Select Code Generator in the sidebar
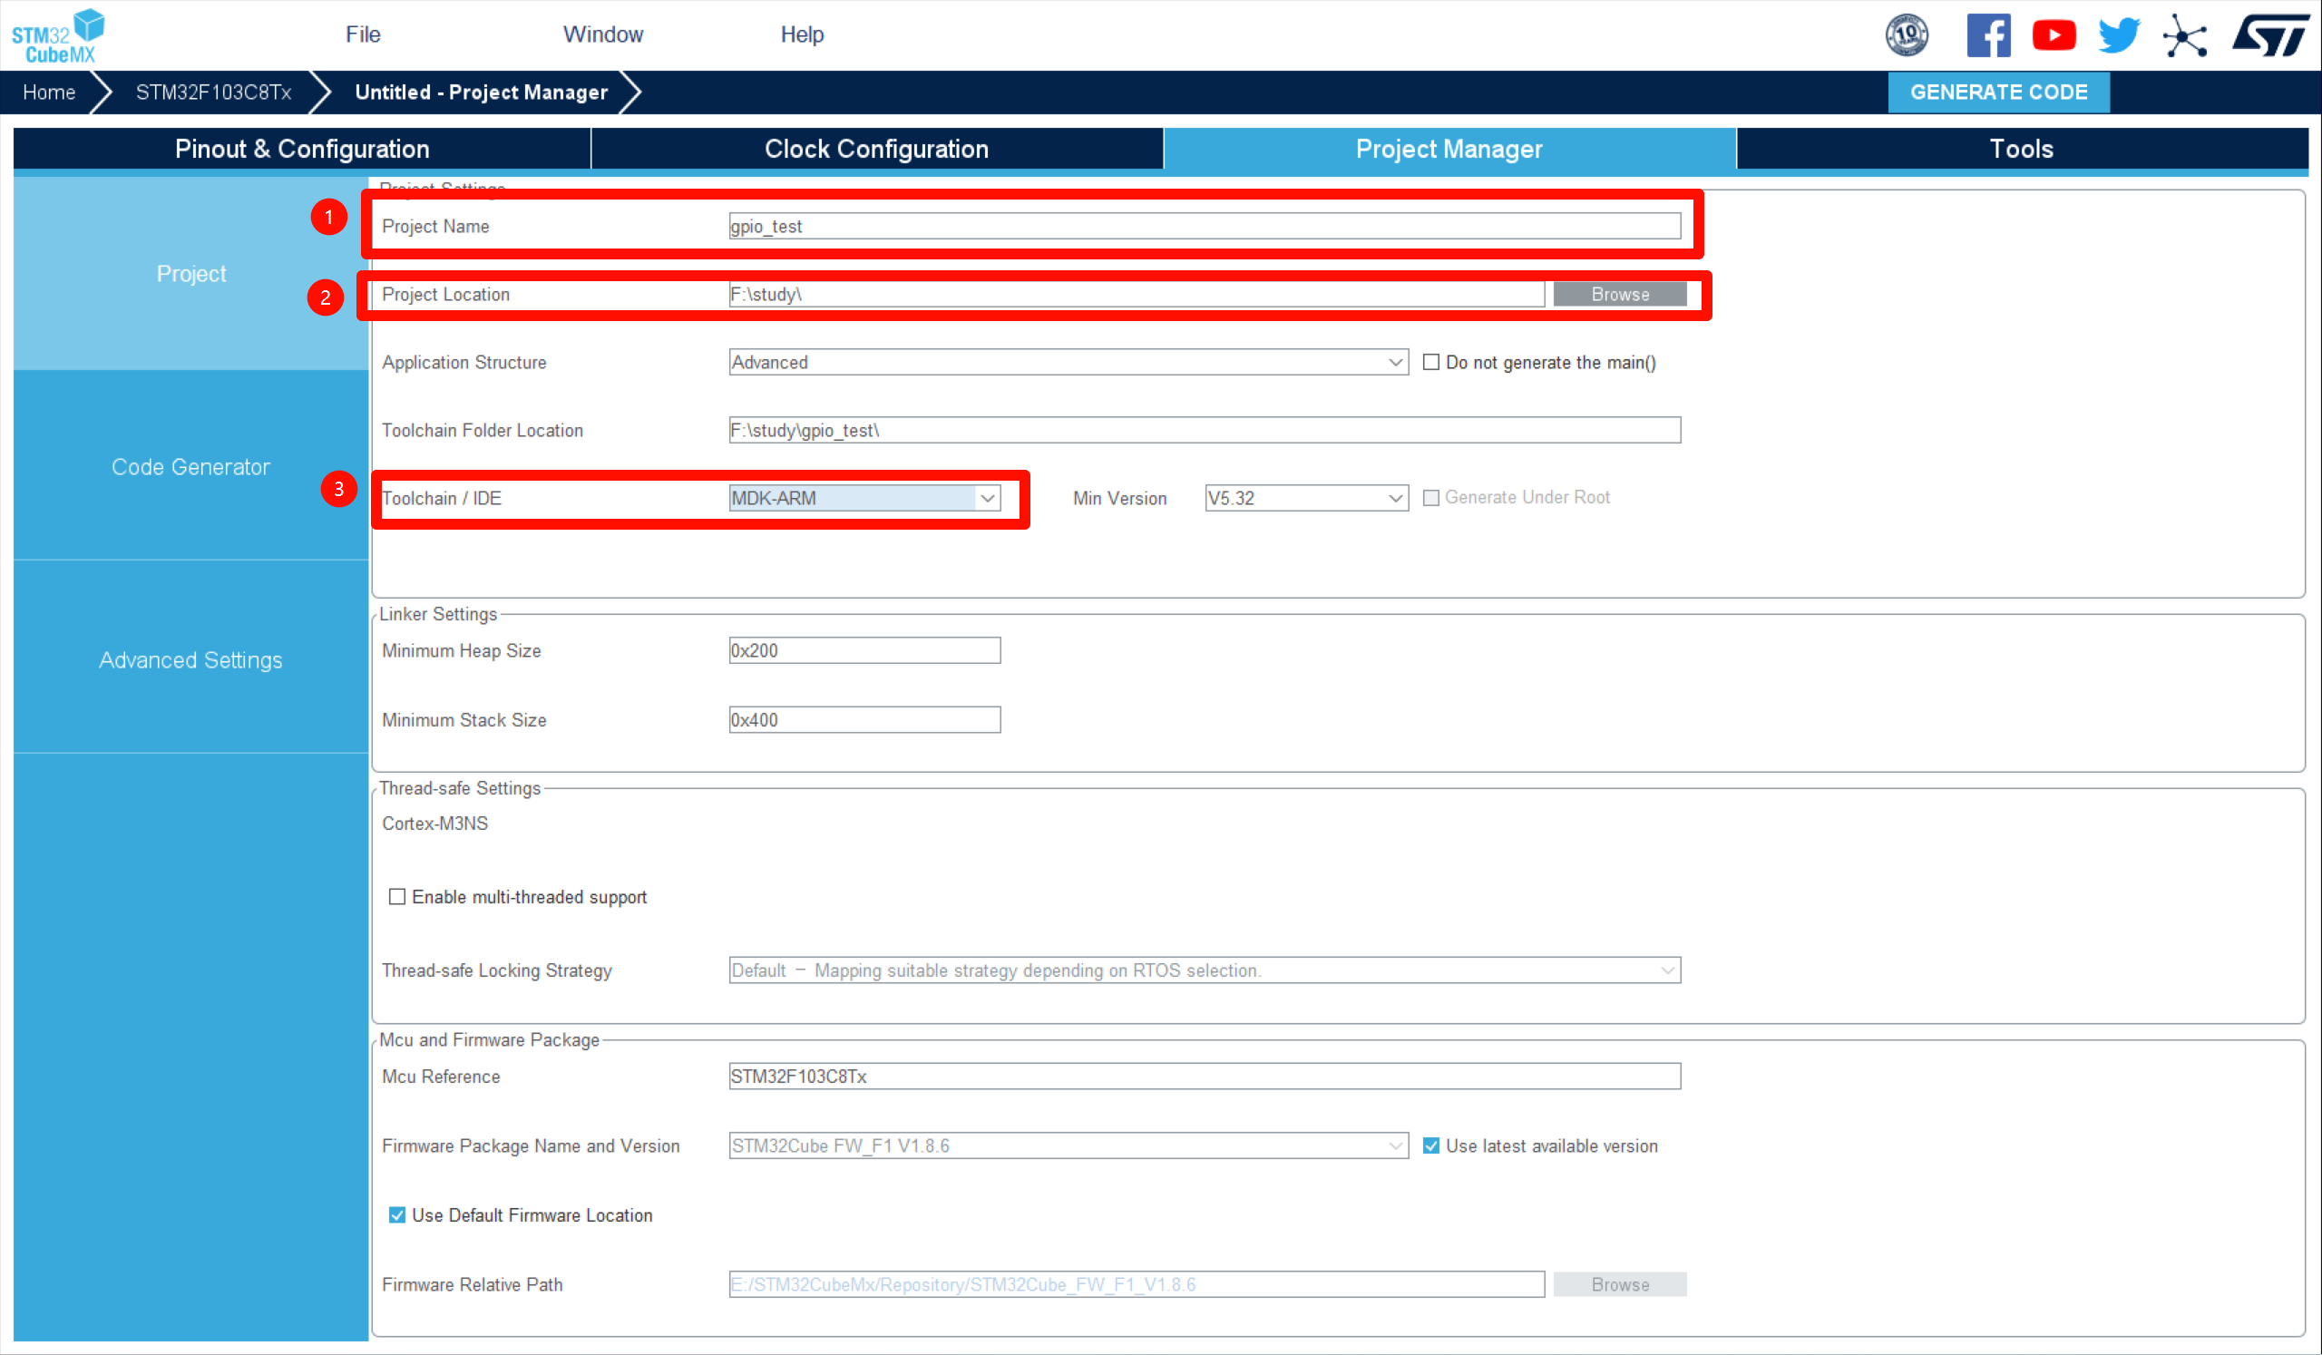2322x1355 pixels. tap(190, 467)
